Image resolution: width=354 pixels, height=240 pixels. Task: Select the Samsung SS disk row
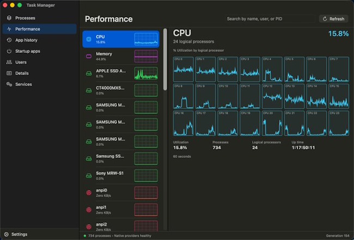point(121,158)
